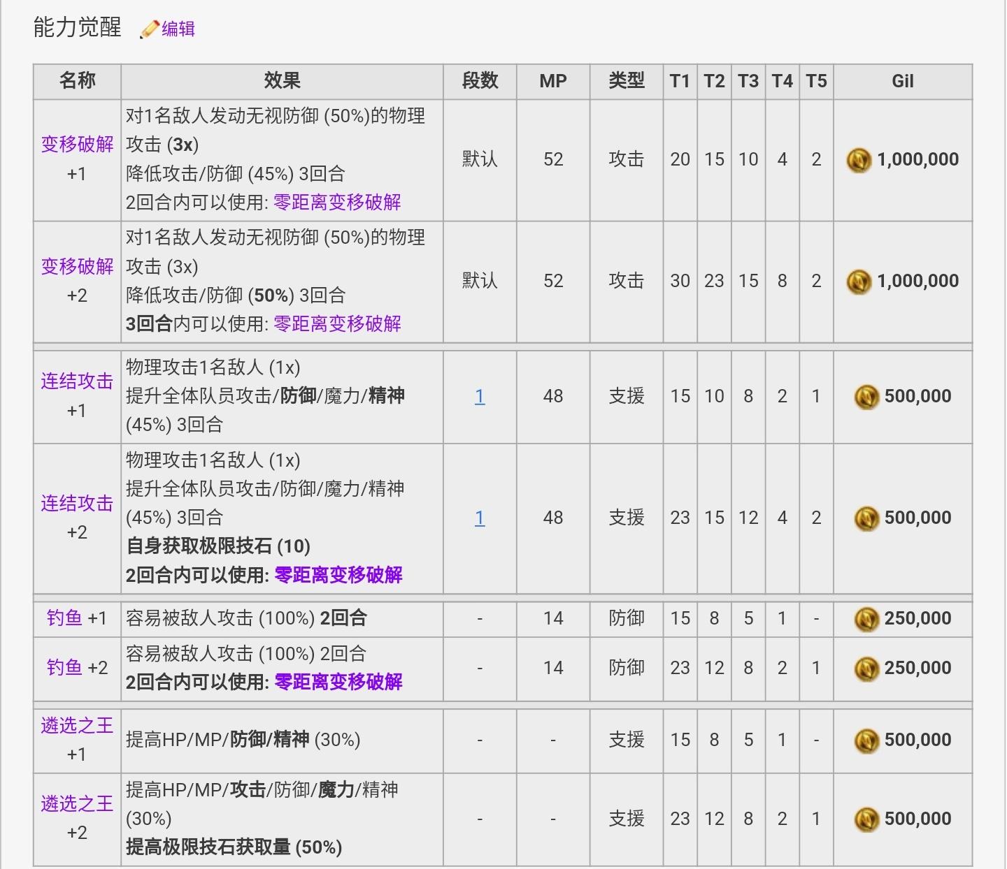Click the T5 column header
This screenshot has width=1007, height=869.
click(x=816, y=81)
